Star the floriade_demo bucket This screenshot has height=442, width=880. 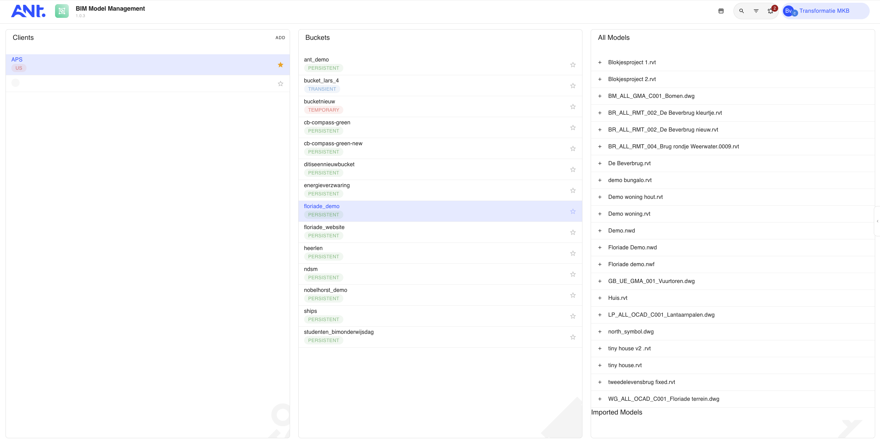(573, 211)
